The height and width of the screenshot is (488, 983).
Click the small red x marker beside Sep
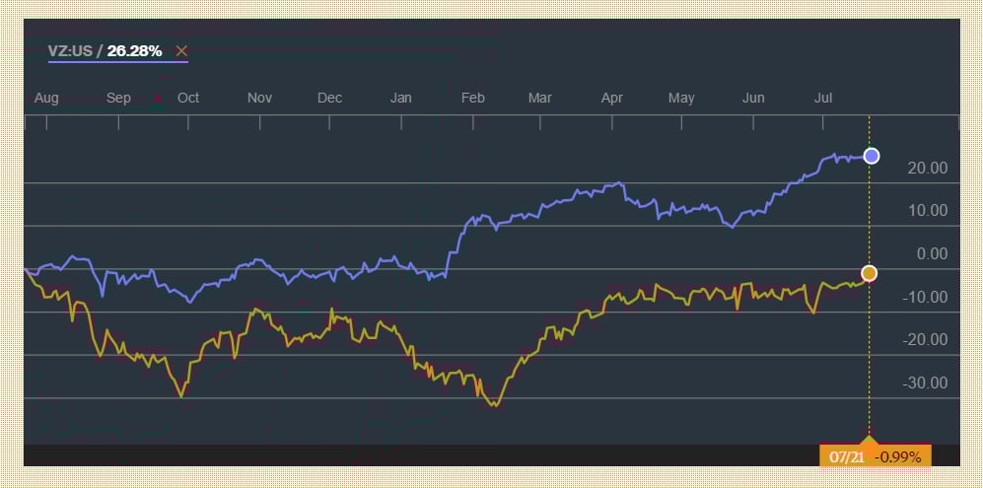coord(158,99)
